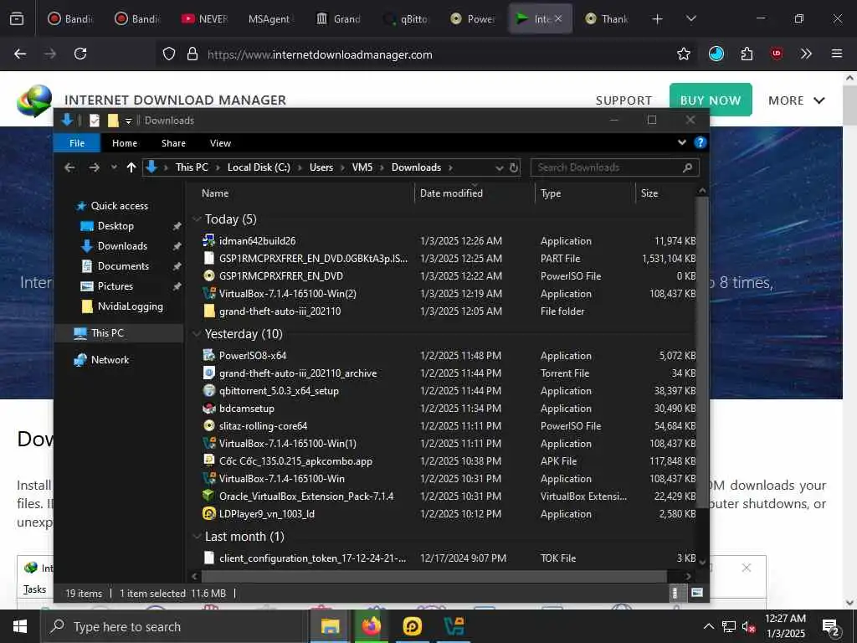This screenshot has height=643, width=857.
Task: Click the slitaz-rolling-core64 disc icon
Action: 208,425
